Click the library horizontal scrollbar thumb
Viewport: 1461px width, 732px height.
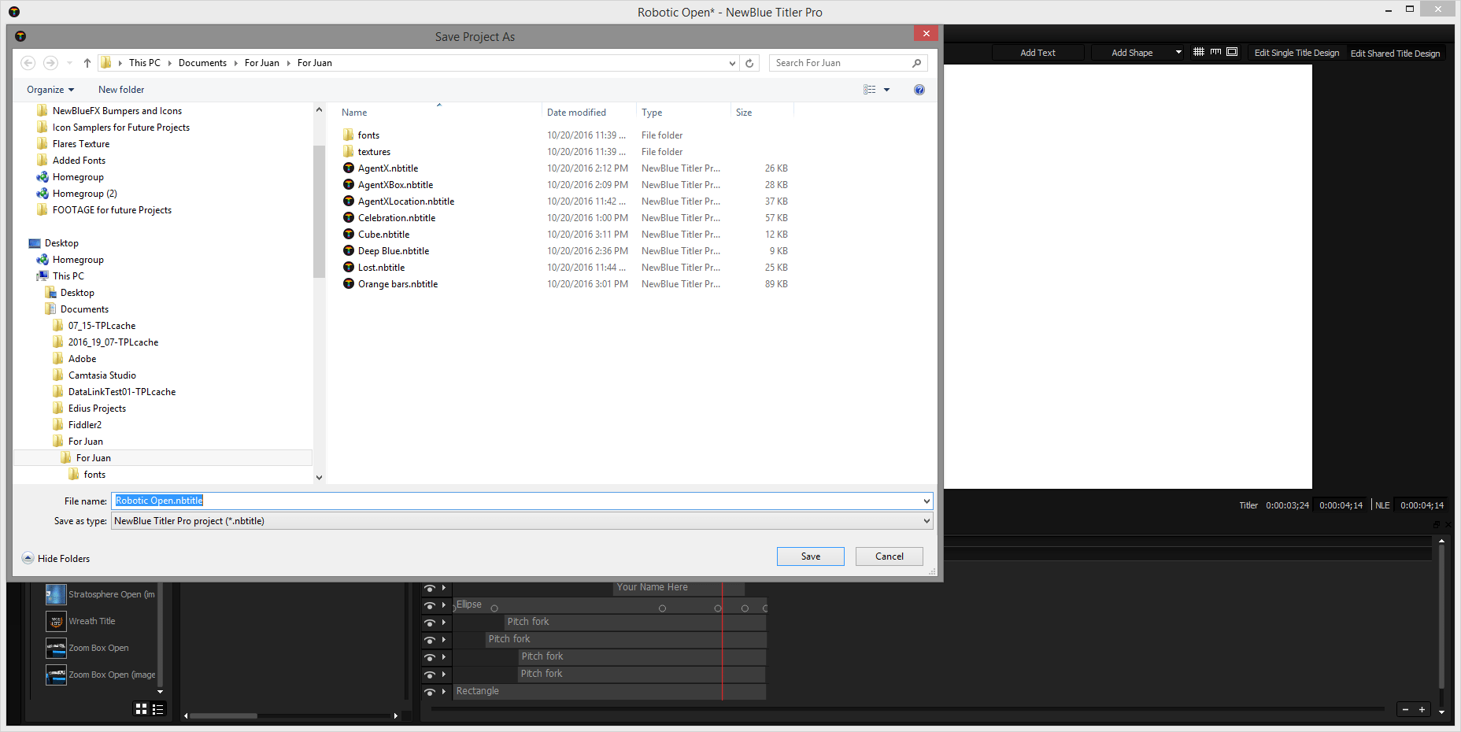click(224, 715)
